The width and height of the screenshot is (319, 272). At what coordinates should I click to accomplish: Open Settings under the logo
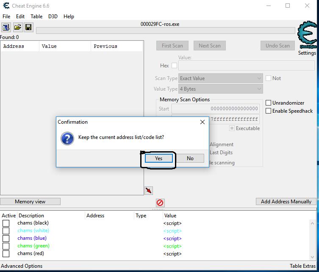tap(307, 53)
